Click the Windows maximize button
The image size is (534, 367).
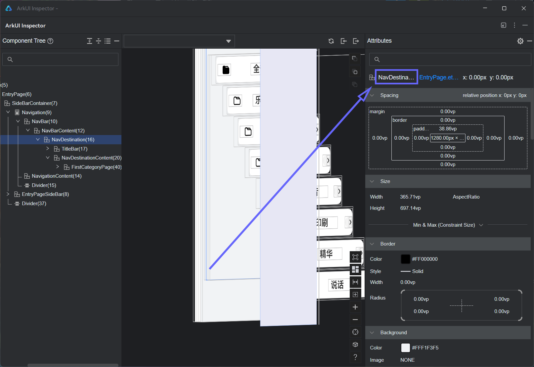504,8
